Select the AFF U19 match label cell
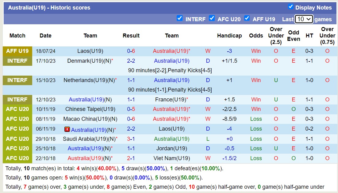 pos(17,51)
